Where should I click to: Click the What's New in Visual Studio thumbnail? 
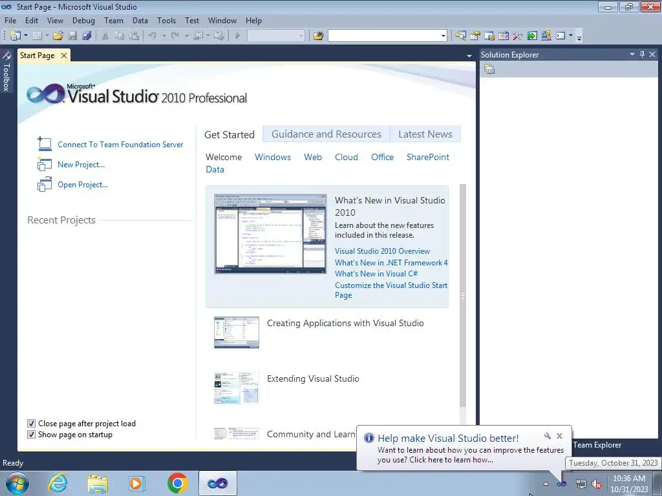coord(270,234)
